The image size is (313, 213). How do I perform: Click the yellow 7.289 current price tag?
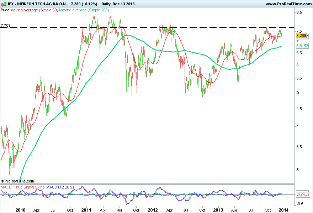click(x=301, y=35)
